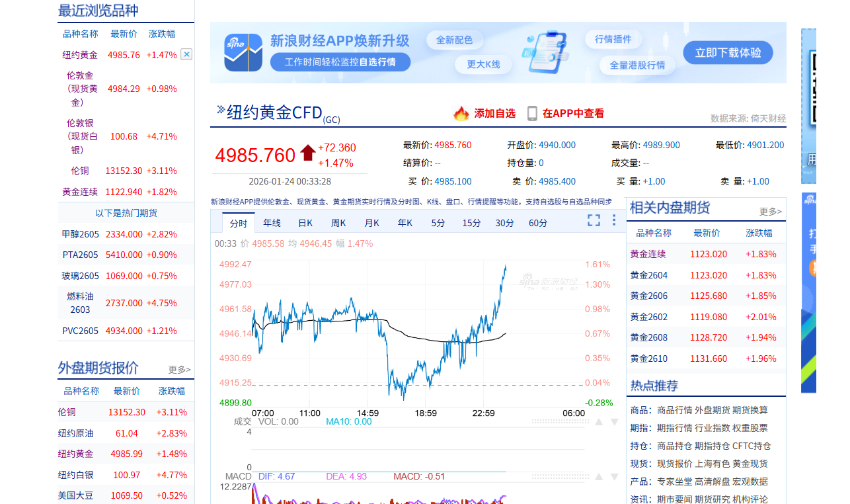850x504 pixels.
Task: Collapse the 成交 volume panel with up arrow
Action: (x=598, y=421)
